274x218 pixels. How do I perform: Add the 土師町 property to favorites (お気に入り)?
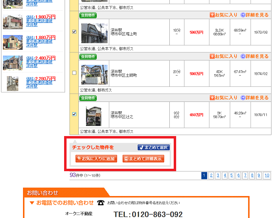[224, 56]
